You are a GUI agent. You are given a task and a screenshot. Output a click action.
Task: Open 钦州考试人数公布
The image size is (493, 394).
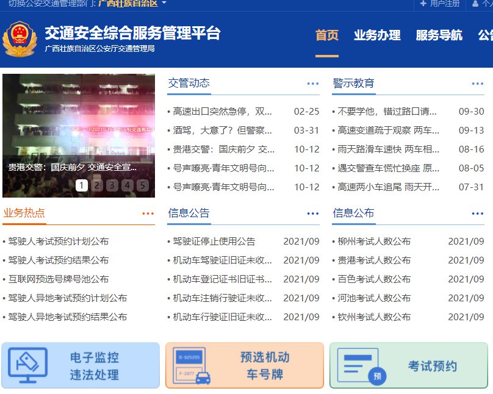pyautogui.click(x=374, y=317)
